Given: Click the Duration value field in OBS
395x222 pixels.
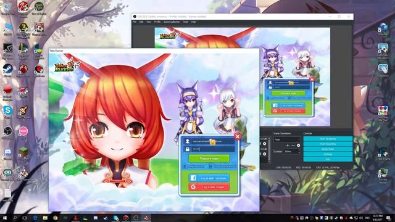Looking at the screenshot, I should (291, 152).
